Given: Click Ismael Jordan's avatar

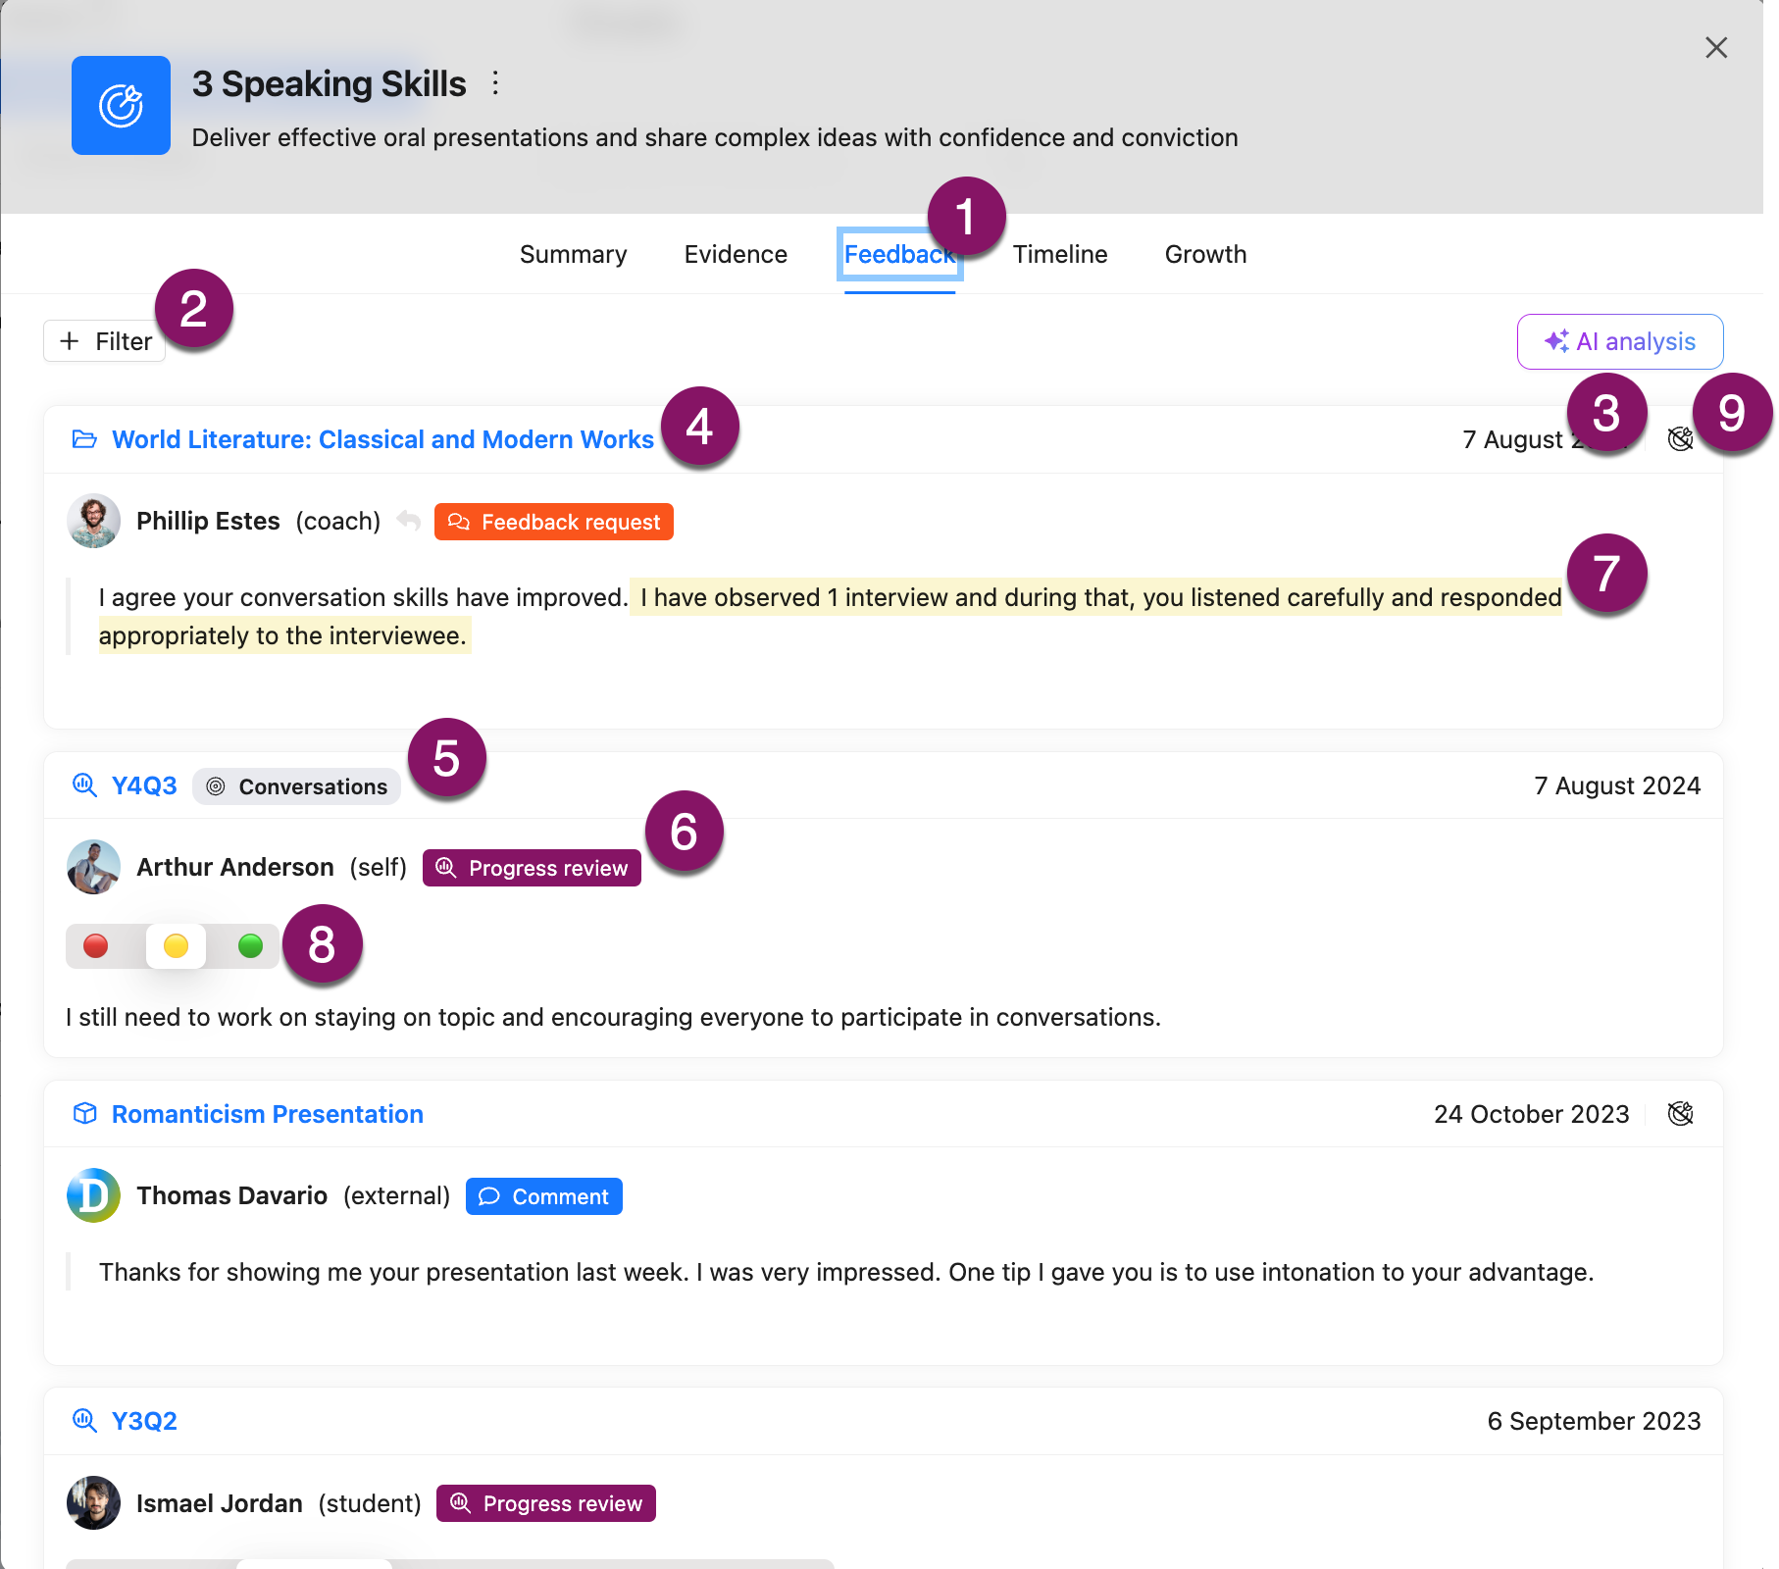Looking at the screenshot, I should click(x=93, y=1503).
